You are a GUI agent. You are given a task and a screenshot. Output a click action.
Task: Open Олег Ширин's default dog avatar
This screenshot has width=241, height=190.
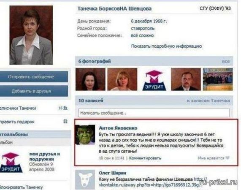coord(85,179)
